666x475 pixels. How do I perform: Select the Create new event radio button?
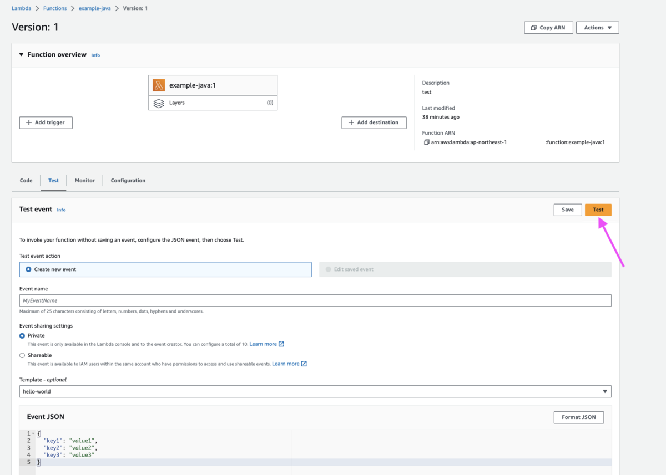[x=27, y=269]
